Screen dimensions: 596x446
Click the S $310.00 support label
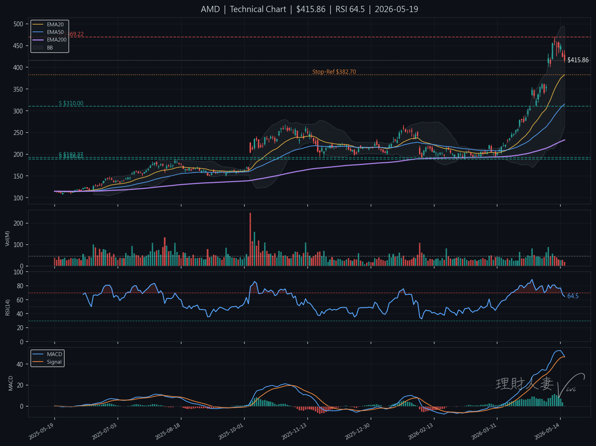point(71,103)
